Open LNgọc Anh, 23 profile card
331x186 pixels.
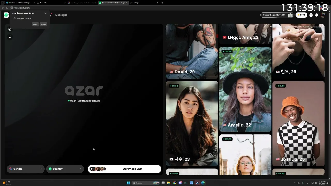[245, 34]
